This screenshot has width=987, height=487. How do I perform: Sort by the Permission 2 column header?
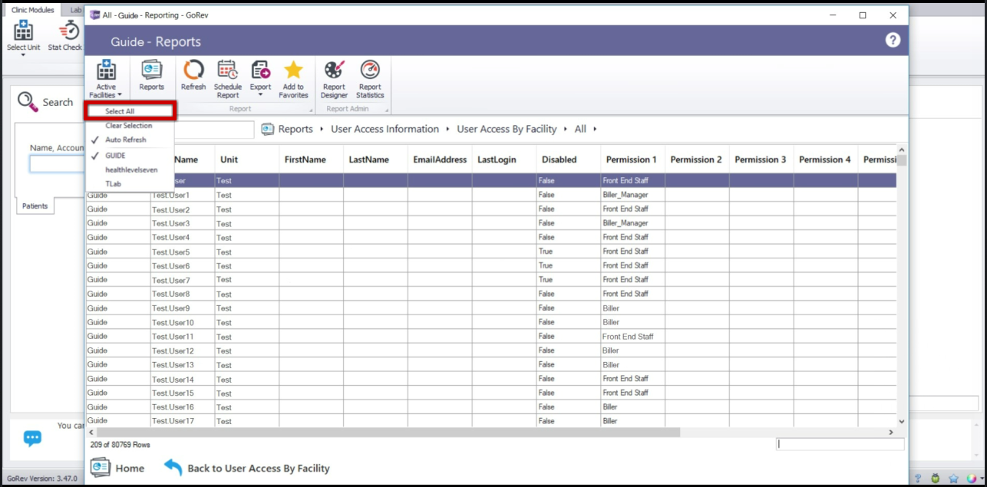pos(697,160)
